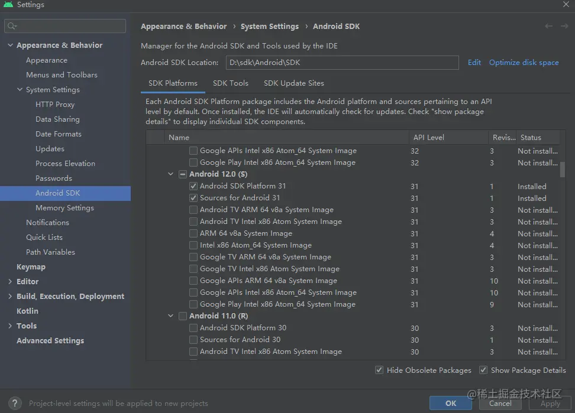Close the Settings dialog
Image resolution: width=575 pixels, height=413 pixels.
tap(566, 4)
